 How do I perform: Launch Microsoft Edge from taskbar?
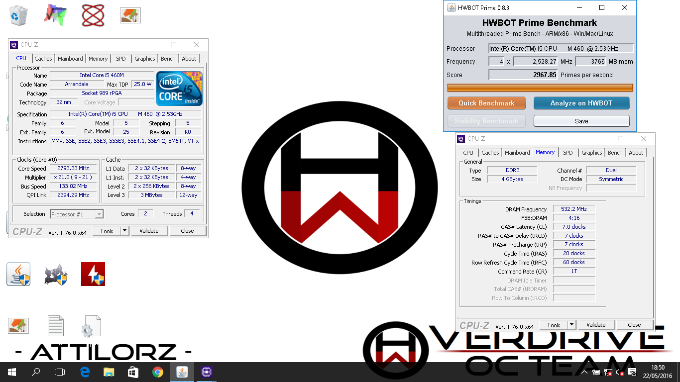(x=85, y=372)
